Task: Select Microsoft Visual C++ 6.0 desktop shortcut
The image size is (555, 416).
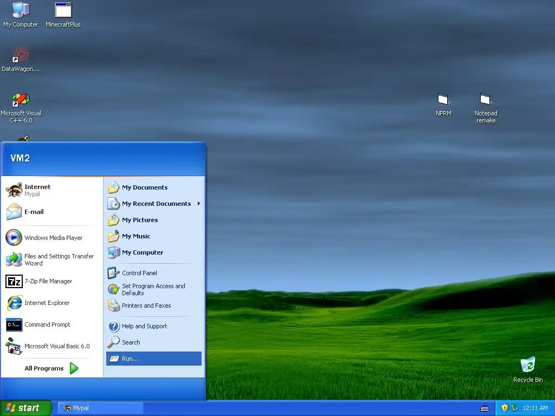Action: [21, 108]
